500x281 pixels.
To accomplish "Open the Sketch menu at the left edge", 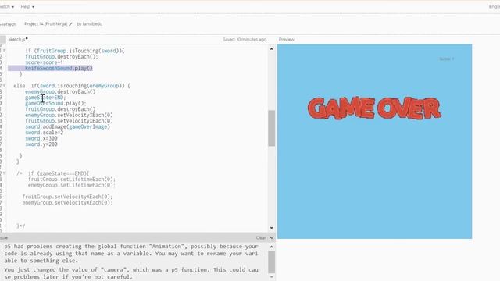I will click(6, 7).
